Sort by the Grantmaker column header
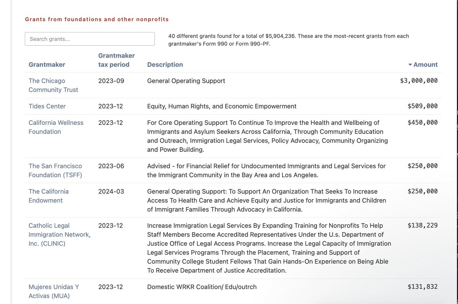The height and width of the screenshot is (304, 458). point(47,64)
